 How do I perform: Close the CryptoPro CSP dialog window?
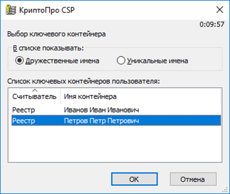tap(220, 10)
